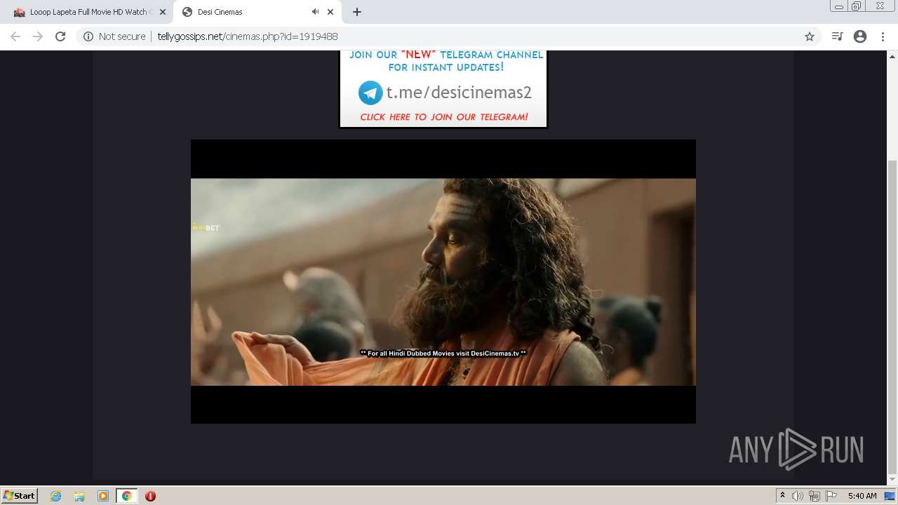
Task: Click the Opera icon in taskbar
Action: (150, 496)
